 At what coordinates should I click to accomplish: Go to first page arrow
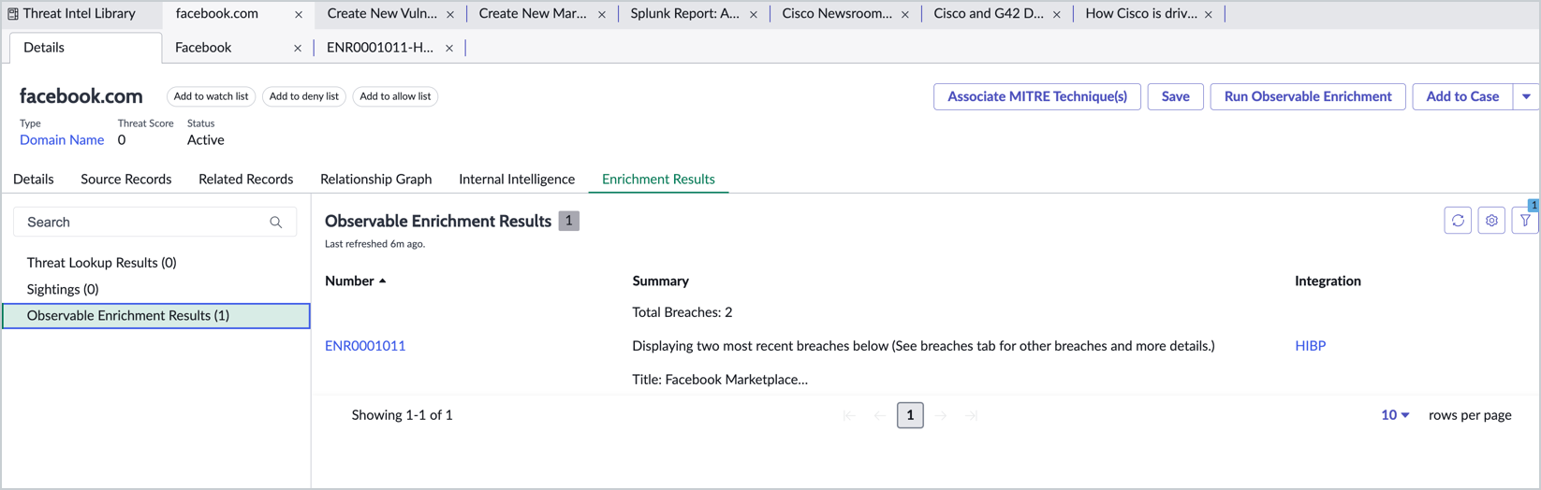pyautogui.click(x=849, y=415)
